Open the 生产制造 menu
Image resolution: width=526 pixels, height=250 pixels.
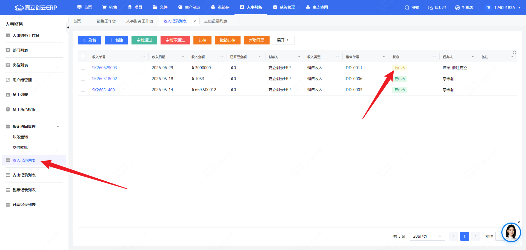[x=189, y=7]
